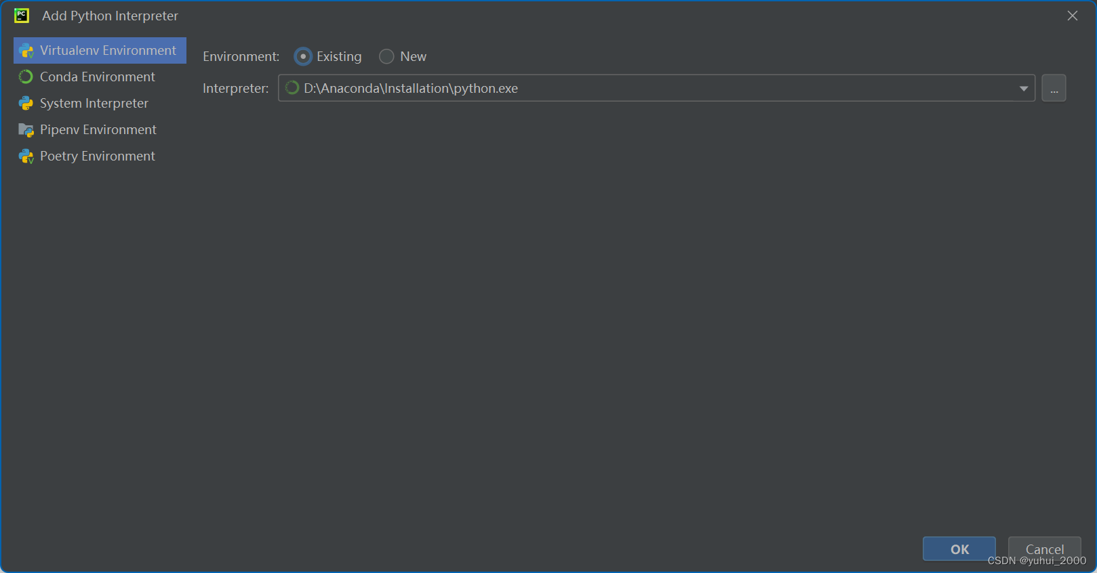The image size is (1097, 573).
Task: Click the System Interpreter python icon
Action: tap(26, 104)
